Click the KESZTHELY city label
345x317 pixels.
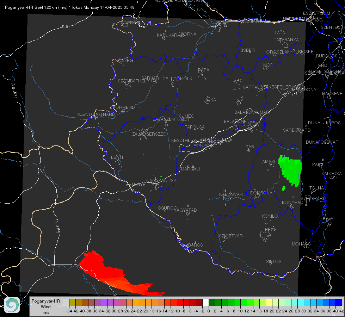[x=184, y=140]
